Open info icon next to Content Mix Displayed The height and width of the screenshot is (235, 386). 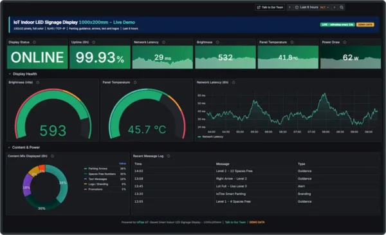(53, 156)
